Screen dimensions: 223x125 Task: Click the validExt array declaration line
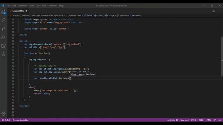click(45, 47)
